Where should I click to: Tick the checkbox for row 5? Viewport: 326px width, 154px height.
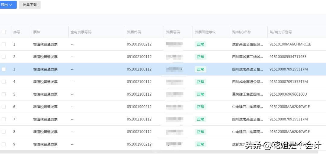pos(4,94)
